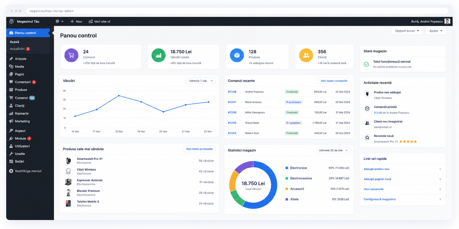Image resolution: width=459 pixels, height=229 pixels.
Task: Open Actualizări submenu item
Action: pyautogui.click(x=20, y=49)
